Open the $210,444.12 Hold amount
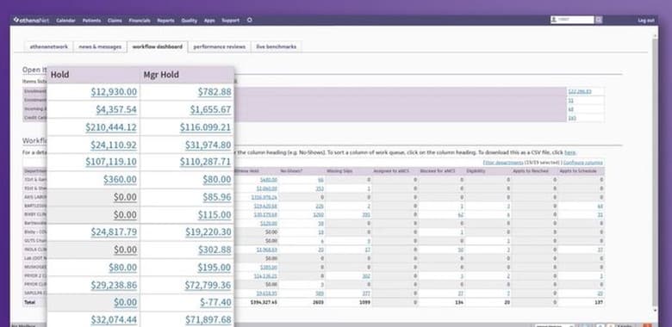The height and width of the screenshot is (327, 672). [111, 127]
